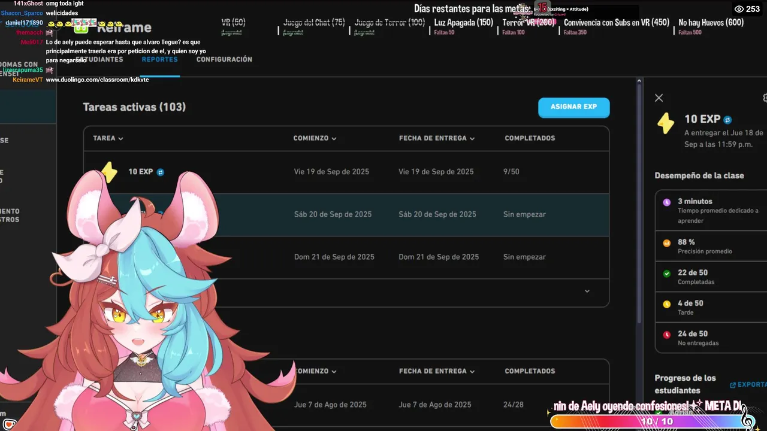This screenshot has height=431, width=767.
Task: Sort past tasks by COMIENZO in lower table
Action: 315,371
